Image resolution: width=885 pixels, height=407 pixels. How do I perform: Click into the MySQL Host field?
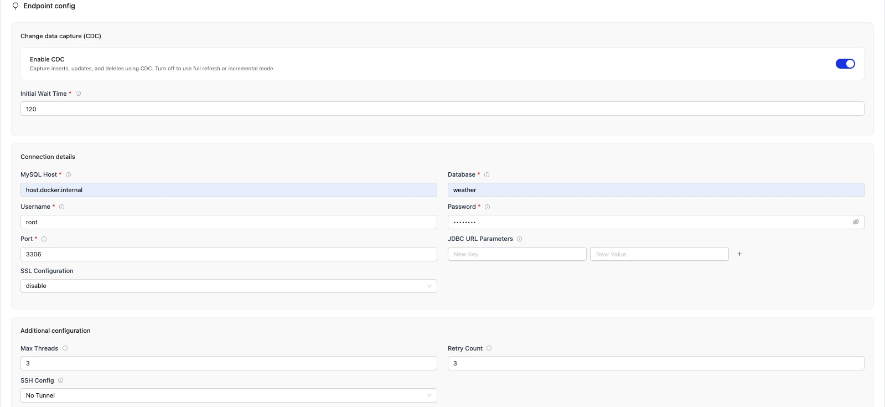point(229,190)
